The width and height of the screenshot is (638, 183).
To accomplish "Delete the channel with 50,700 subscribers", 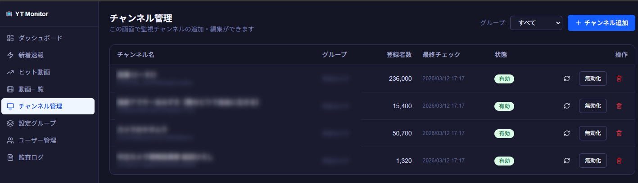I will [x=619, y=133].
